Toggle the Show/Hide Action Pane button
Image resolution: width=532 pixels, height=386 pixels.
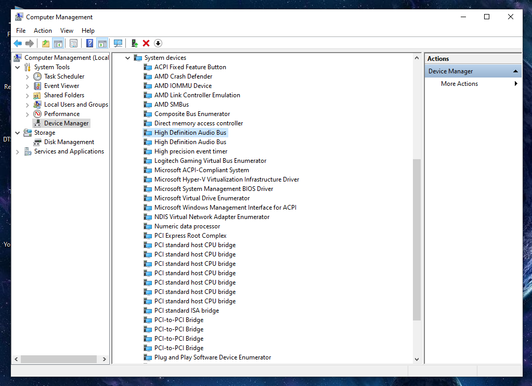click(102, 43)
